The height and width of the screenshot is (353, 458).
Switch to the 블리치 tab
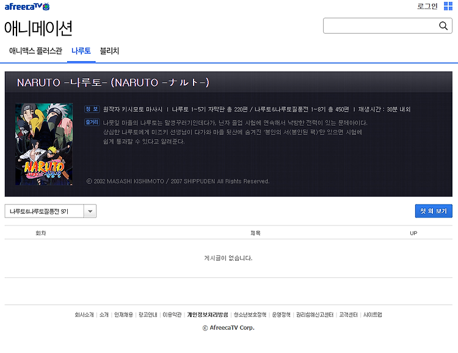tap(109, 51)
